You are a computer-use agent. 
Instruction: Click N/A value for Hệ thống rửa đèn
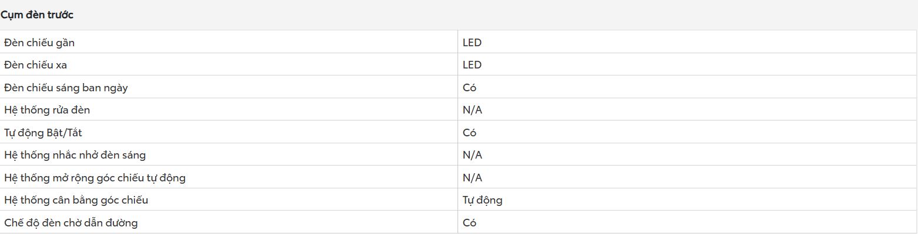click(x=472, y=110)
